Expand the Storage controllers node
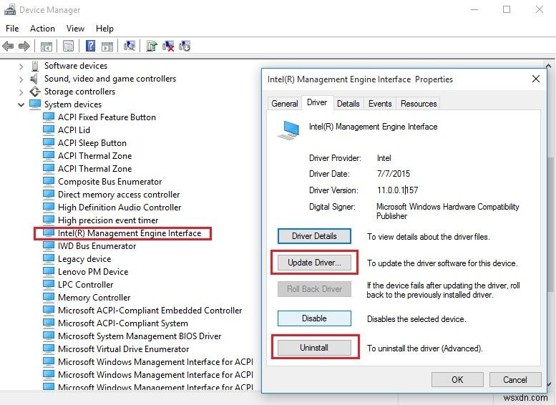The image size is (556, 405). coord(21,92)
